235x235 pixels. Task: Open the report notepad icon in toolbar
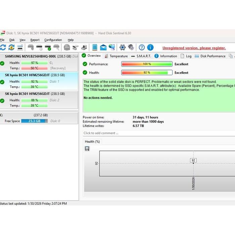click(95, 47)
